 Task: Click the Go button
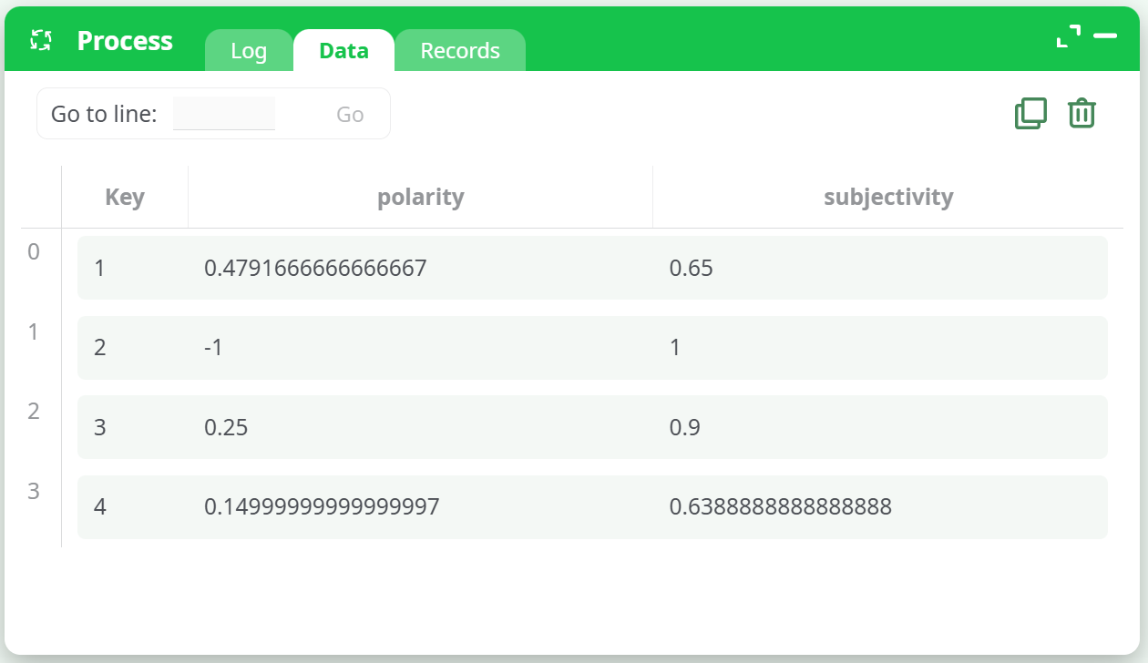[349, 113]
